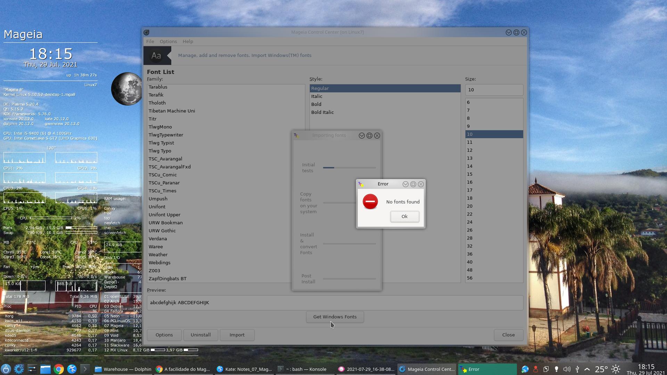Dismiss the error with Ok button
This screenshot has height=375, width=667.
pyautogui.click(x=404, y=216)
